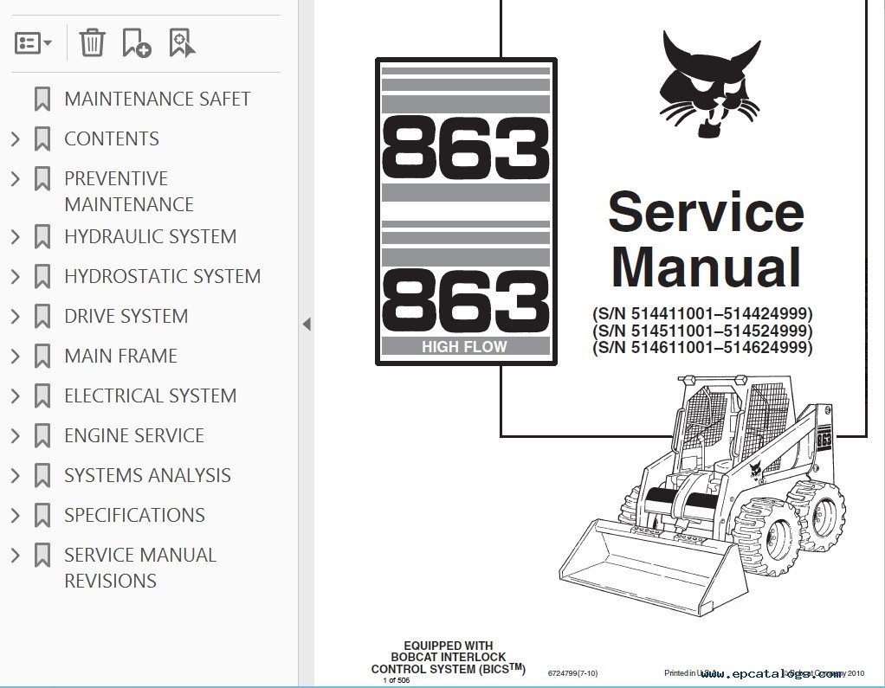This screenshot has height=688, width=885.
Task: Click bookmark icon beside DRIVE SYSTEM
Action: (x=42, y=317)
